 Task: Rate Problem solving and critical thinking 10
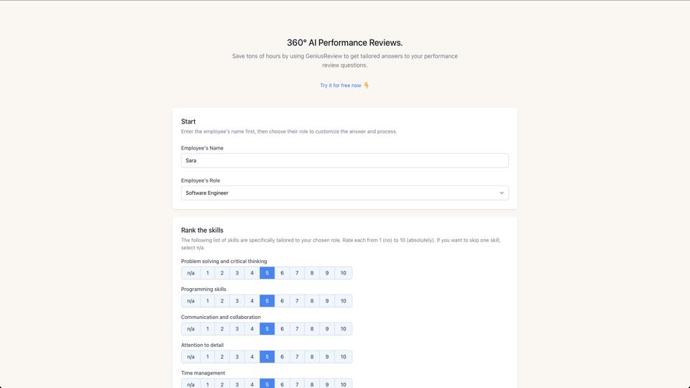coord(343,273)
